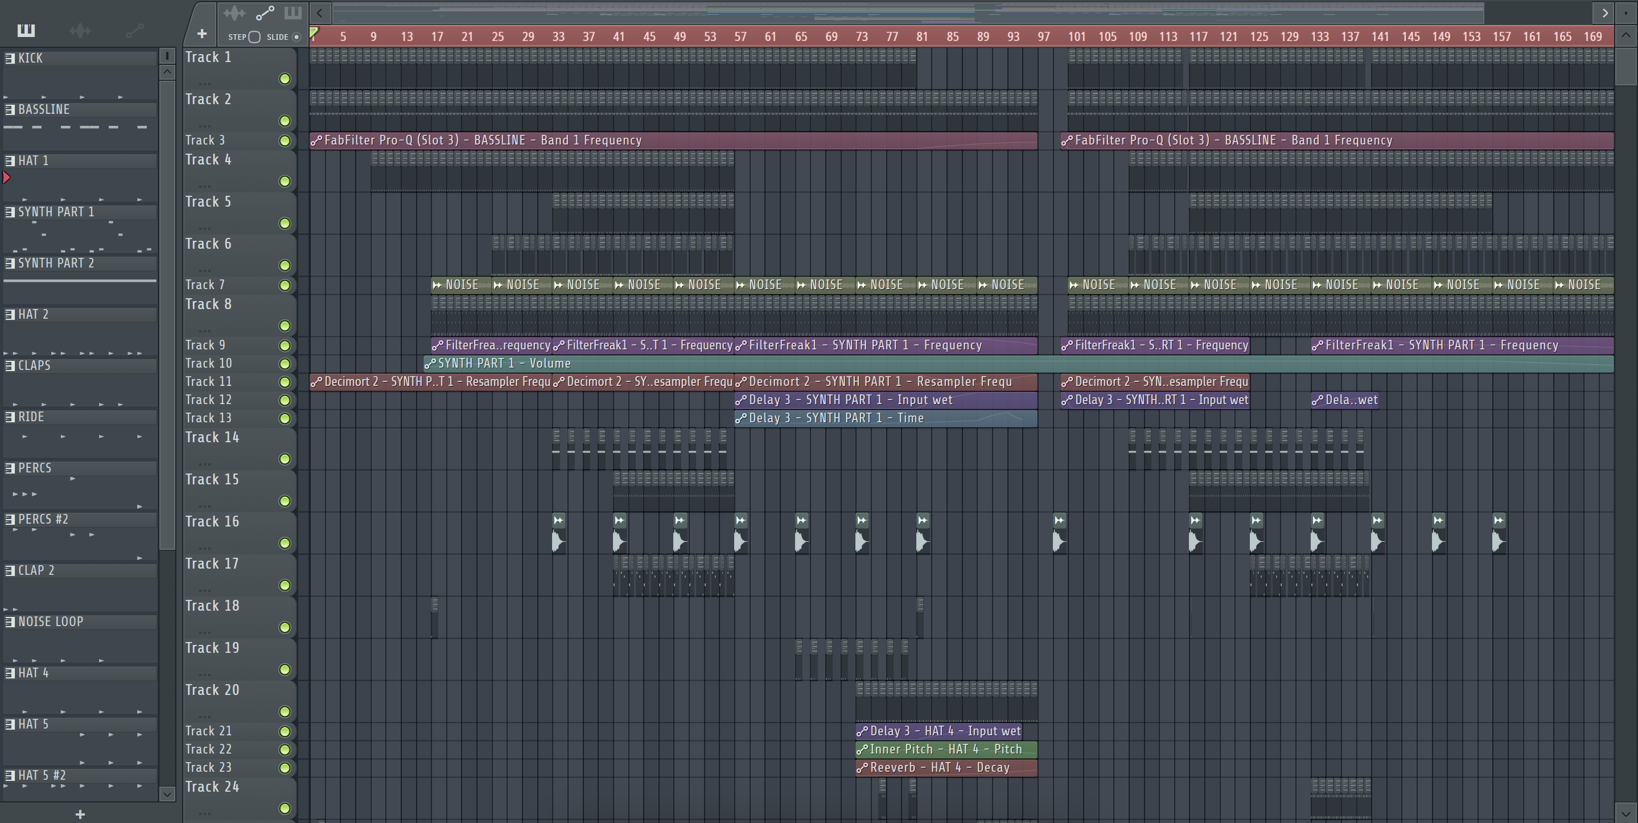Mute Track 16 with its green light
The width and height of the screenshot is (1638, 823).
pyautogui.click(x=285, y=543)
